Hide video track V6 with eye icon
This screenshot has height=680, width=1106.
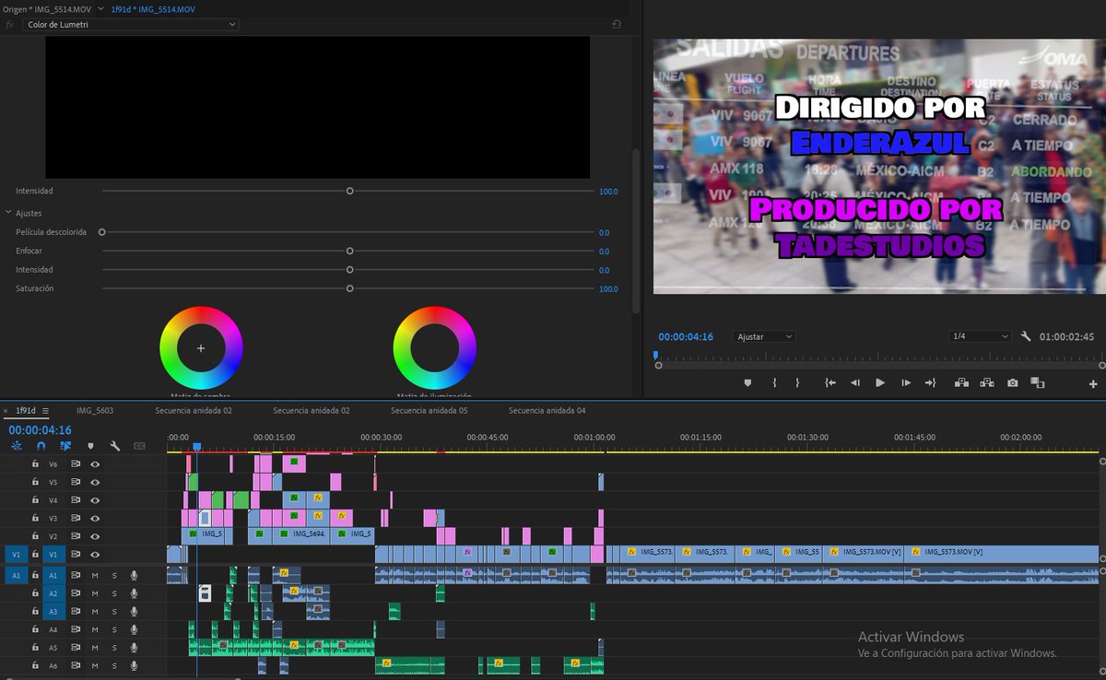click(94, 464)
